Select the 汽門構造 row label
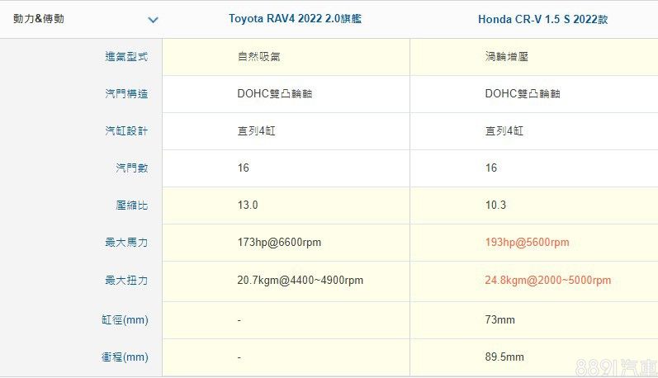 pos(126,94)
